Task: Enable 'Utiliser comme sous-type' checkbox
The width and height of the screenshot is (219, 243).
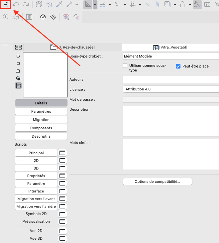Action: (125, 65)
